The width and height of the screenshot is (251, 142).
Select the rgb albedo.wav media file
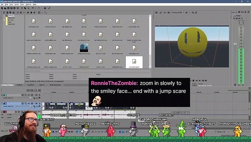(67, 23)
